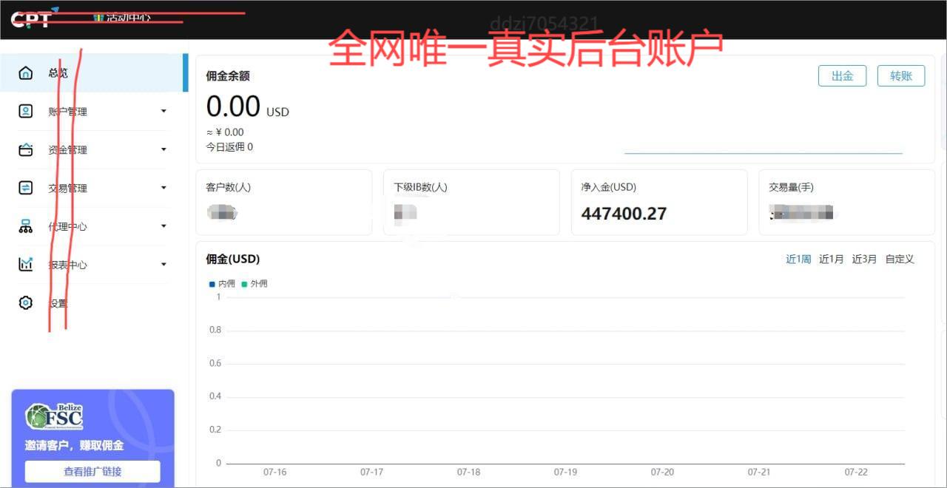Toggle the 外佣 legend series
This screenshot has height=488, width=947.
click(x=255, y=283)
